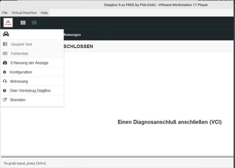The height and width of the screenshot is (168, 235).
Task: Switch to the list view icon
Action: pos(34,23)
